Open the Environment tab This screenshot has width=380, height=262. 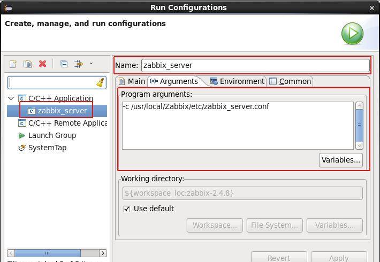point(237,81)
